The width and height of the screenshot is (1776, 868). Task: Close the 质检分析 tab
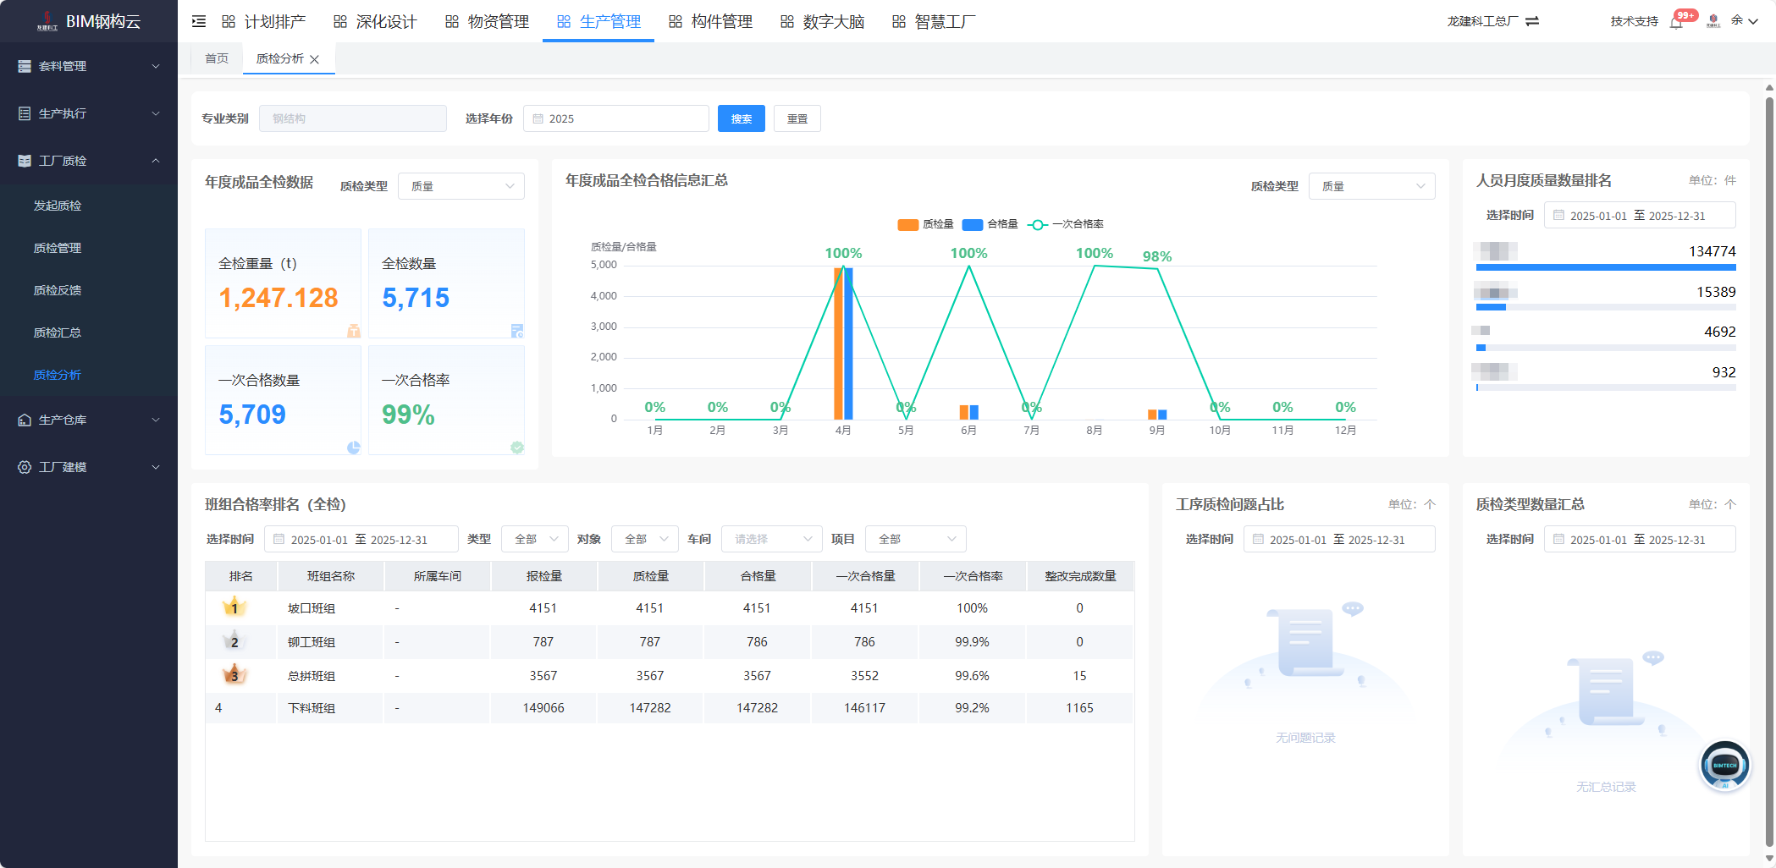pyautogui.click(x=315, y=59)
